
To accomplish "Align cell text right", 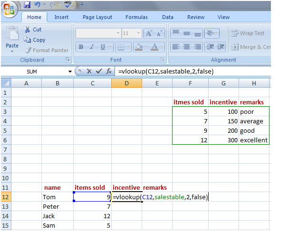I will pos(197,47).
